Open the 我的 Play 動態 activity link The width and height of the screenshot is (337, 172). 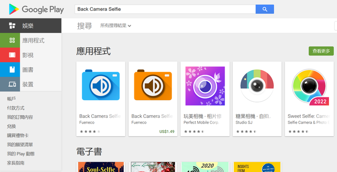(21, 154)
